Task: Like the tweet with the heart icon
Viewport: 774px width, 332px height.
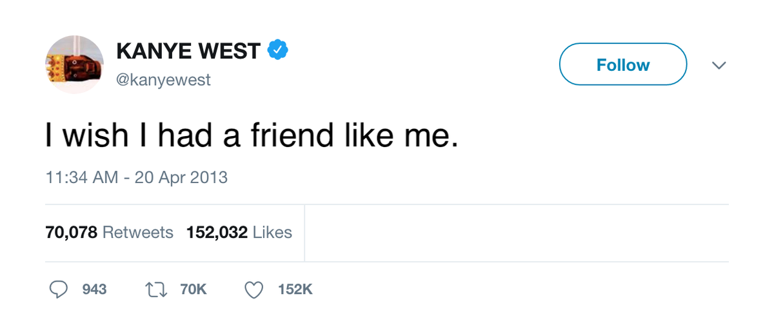Action: pos(254,290)
